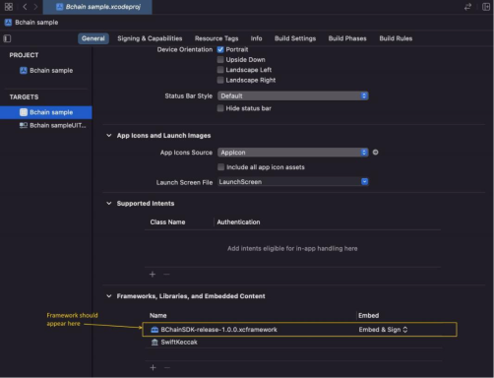Hide the project and targets sidebar icon
This screenshot has width=494, height=378.
(7, 38)
